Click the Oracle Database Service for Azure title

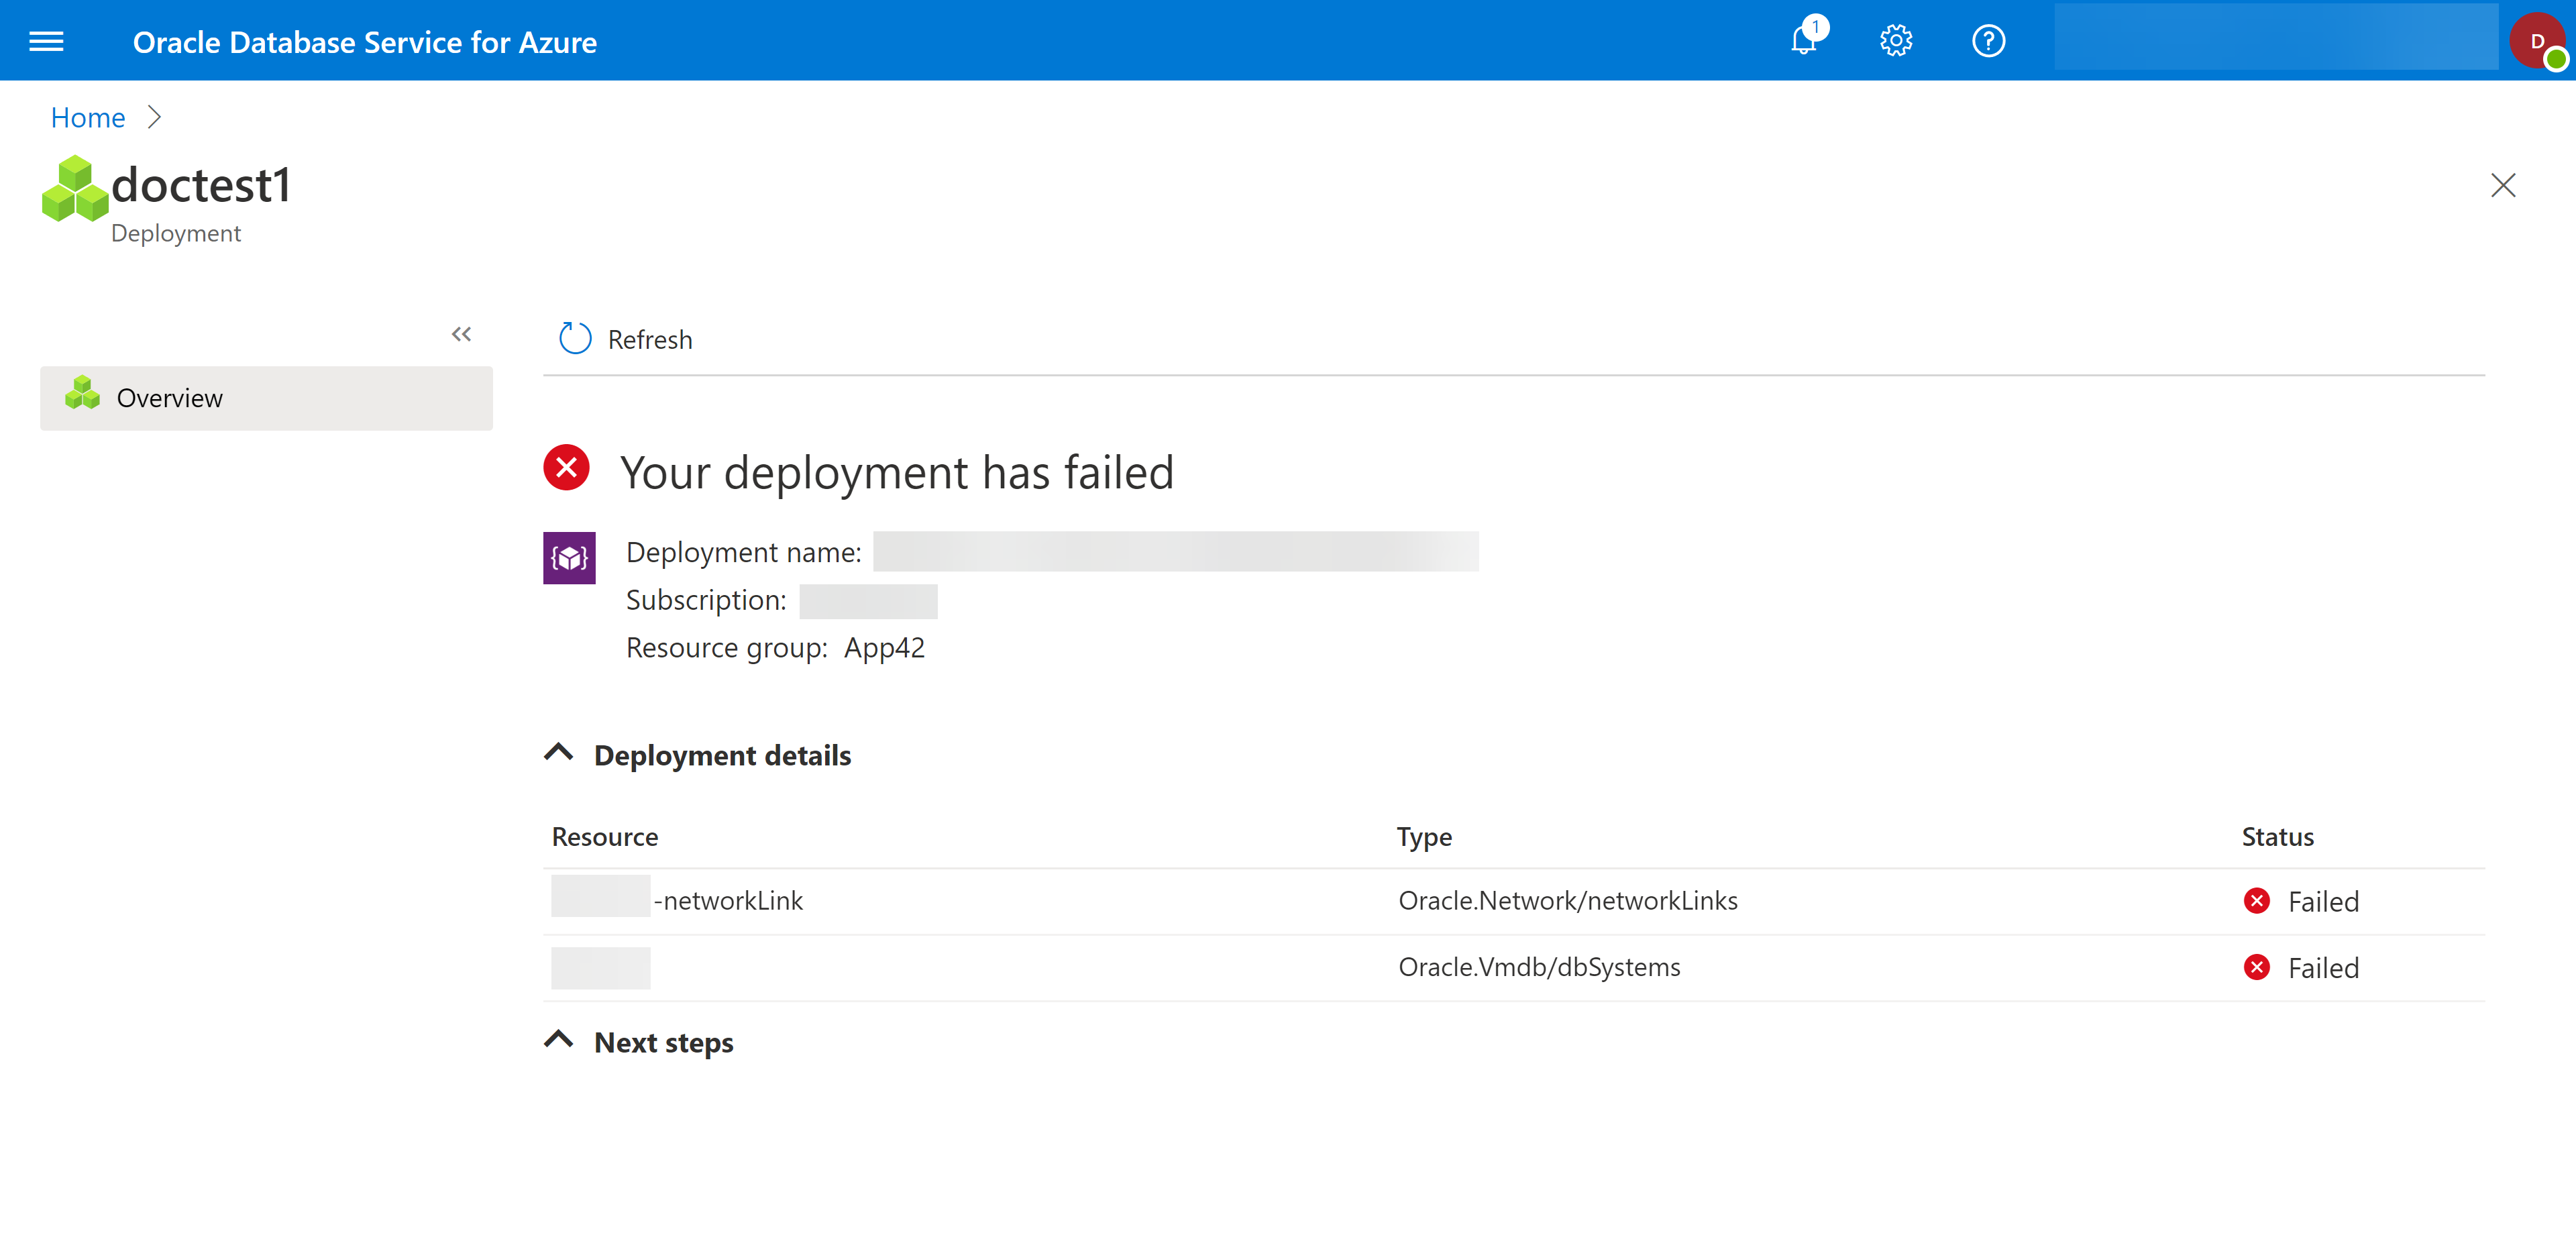(364, 42)
